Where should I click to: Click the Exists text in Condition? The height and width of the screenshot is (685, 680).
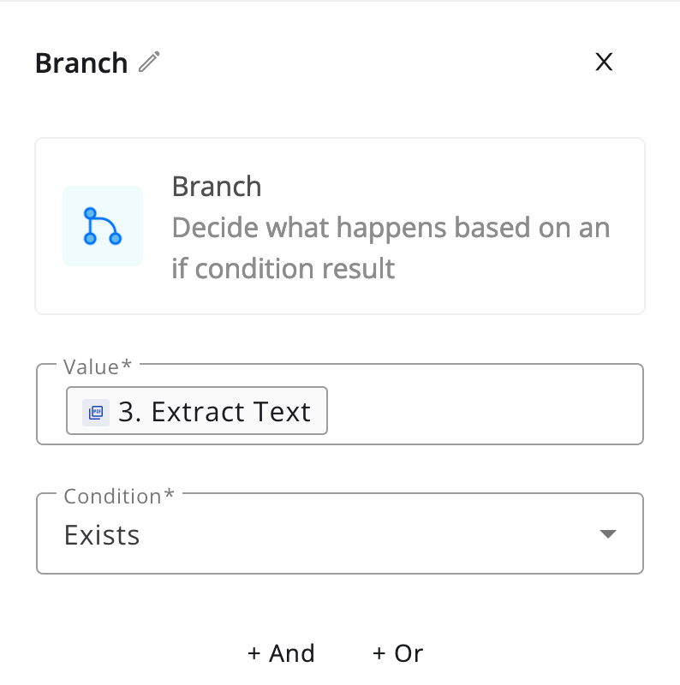[102, 535]
